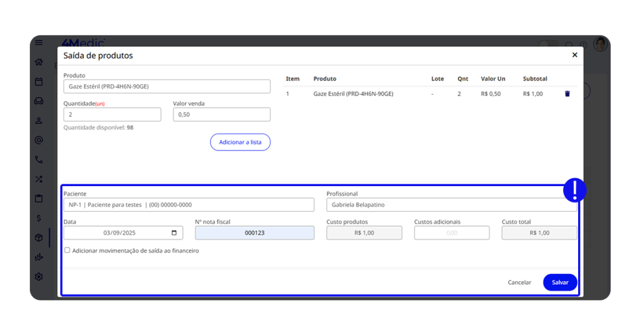Open the dollar sign financial icon
640x336 pixels.
click(x=39, y=218)
